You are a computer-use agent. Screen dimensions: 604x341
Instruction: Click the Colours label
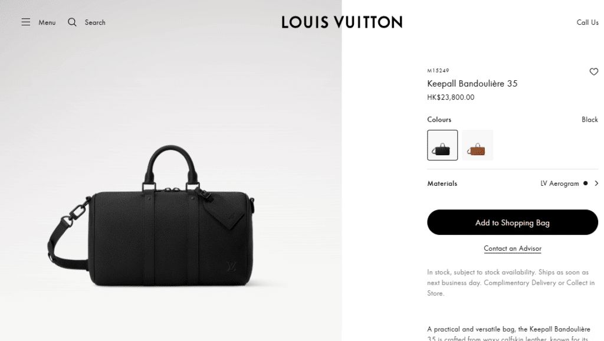point(439,119)
